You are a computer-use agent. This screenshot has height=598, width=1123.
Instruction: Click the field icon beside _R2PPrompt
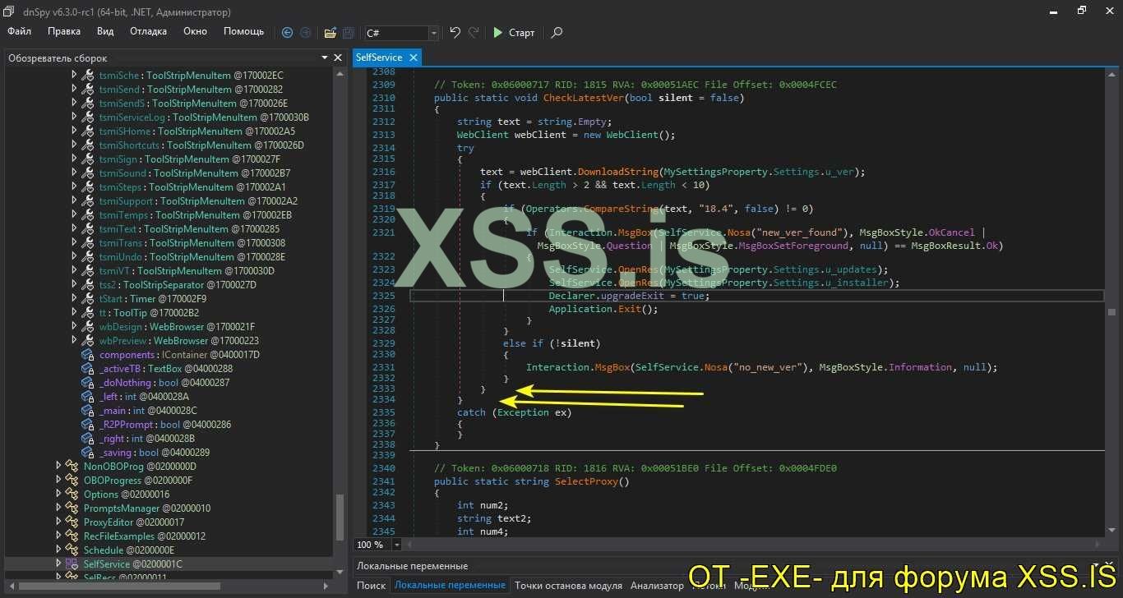(88, 425)
